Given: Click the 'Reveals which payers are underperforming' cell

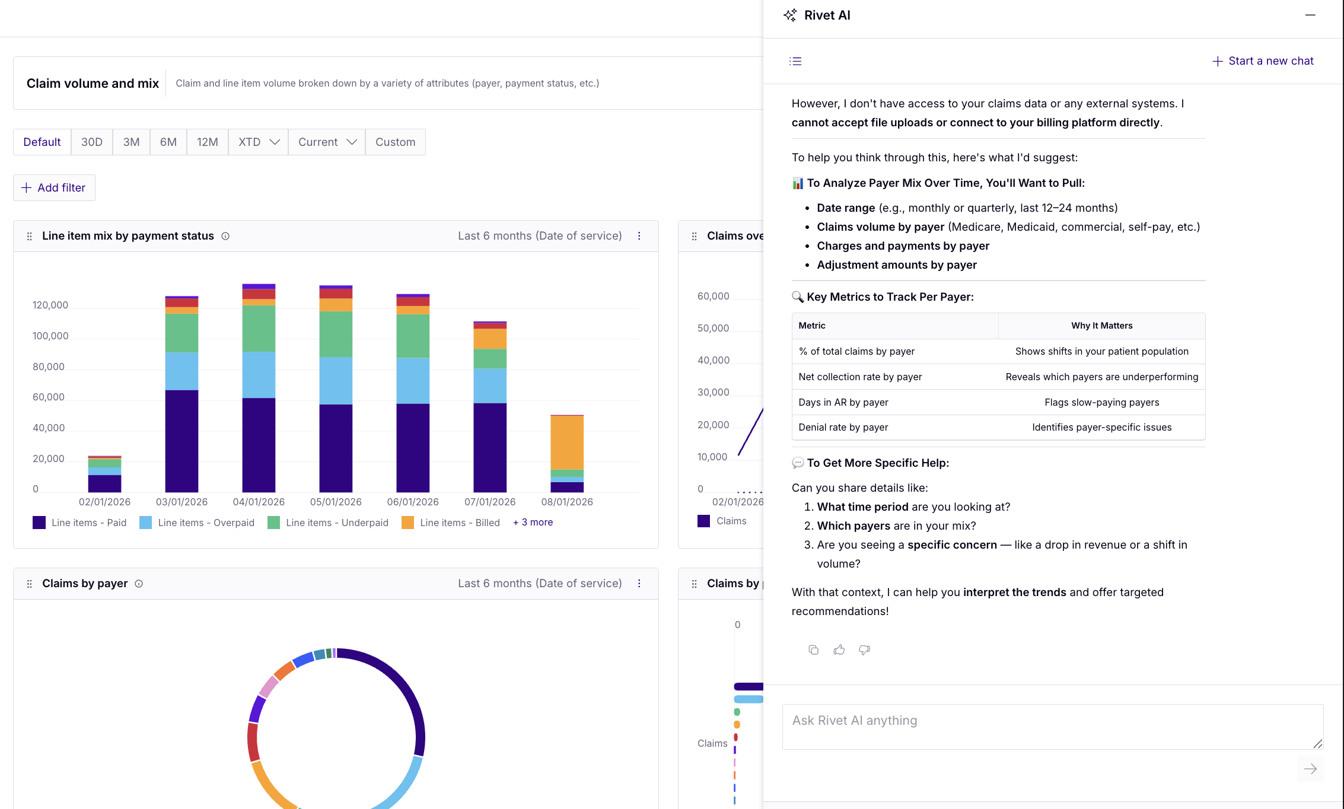Looking at the screenshot, I should click(x=1102, y=377).
